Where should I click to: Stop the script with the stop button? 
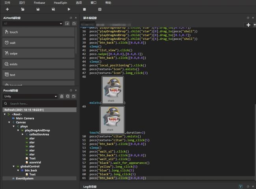[84, 9]
